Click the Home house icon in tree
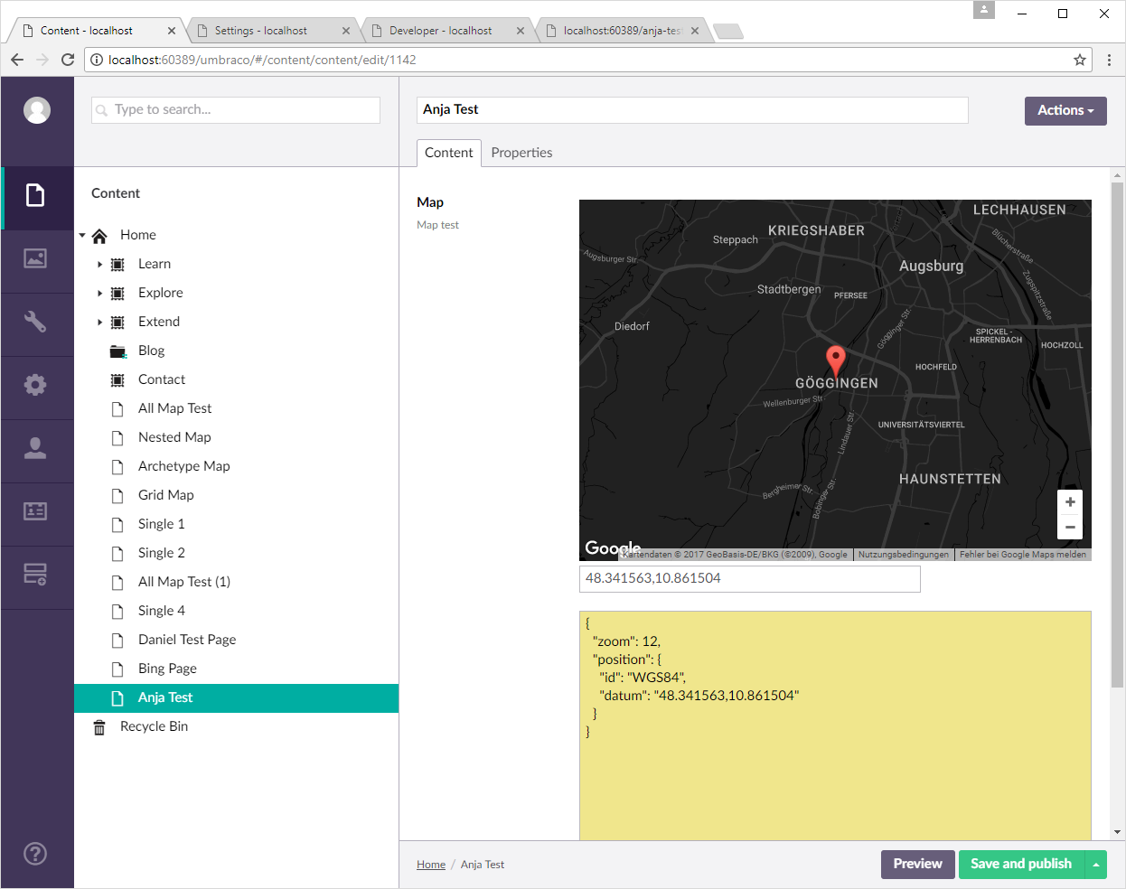The image size is (1126, 889). [100, 236]
